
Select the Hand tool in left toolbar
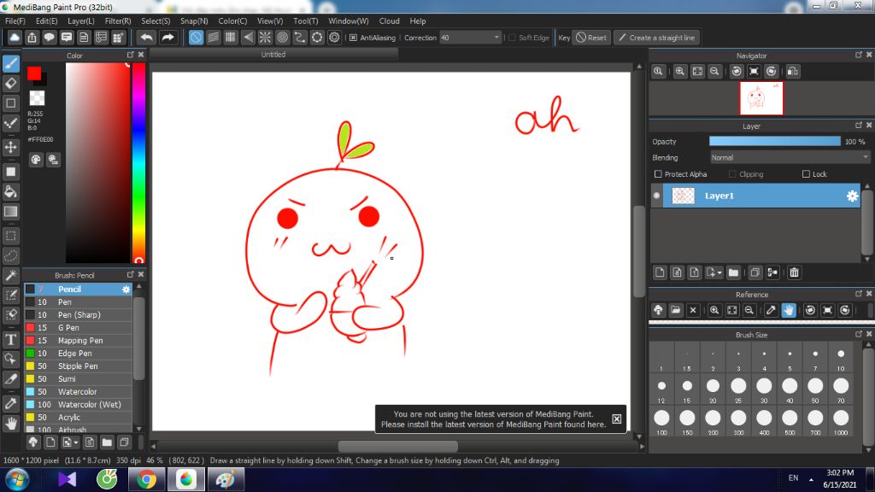pos(10,424)
